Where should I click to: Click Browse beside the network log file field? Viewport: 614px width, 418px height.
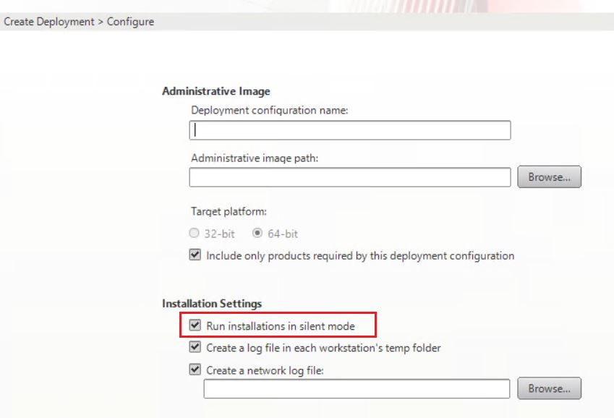[x=549, y=388]
